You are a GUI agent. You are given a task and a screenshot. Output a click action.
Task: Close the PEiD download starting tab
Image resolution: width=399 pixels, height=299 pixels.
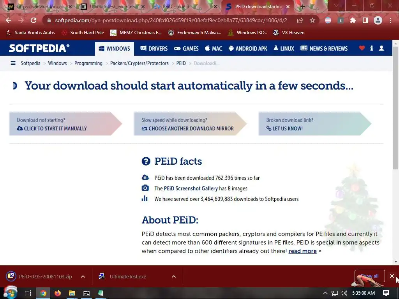tap(288, 7)
